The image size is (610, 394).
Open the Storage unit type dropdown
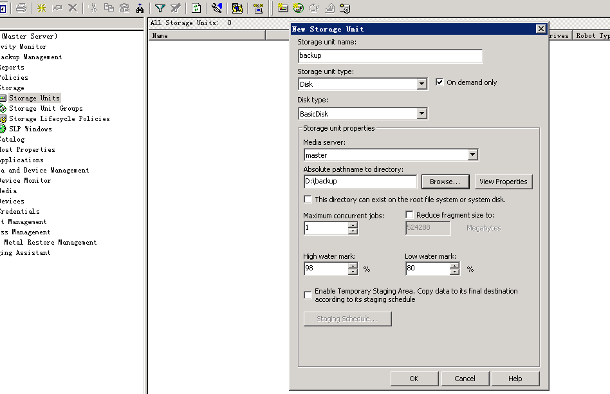(421, 84)
